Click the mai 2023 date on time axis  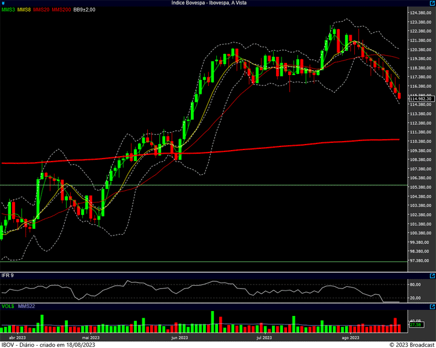click(90, 338)
